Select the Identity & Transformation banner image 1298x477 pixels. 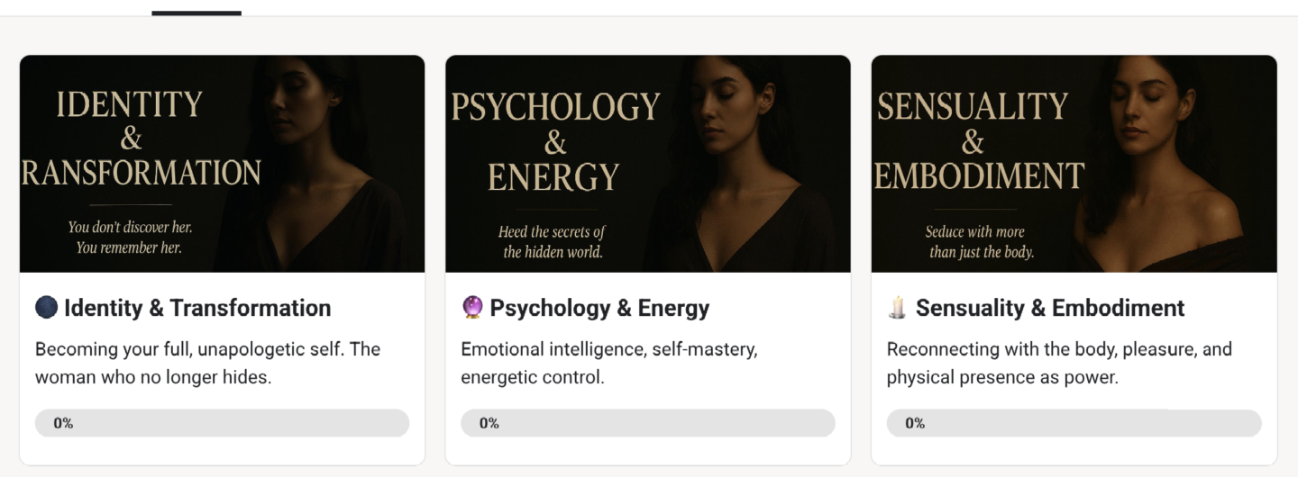(x=222, y=164)
